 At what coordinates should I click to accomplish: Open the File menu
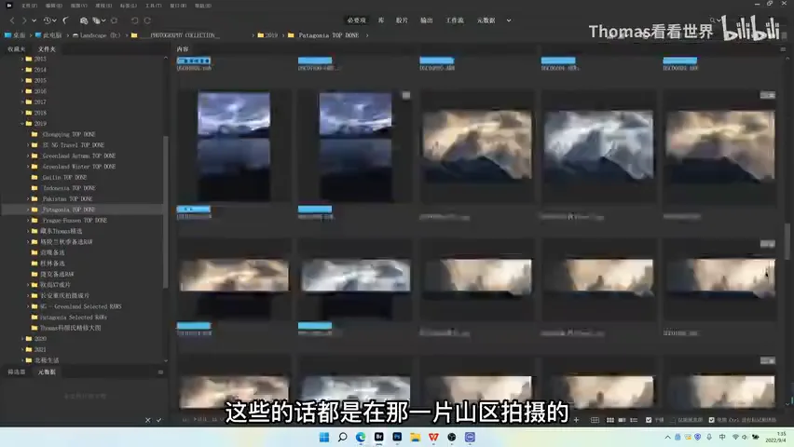30,6
